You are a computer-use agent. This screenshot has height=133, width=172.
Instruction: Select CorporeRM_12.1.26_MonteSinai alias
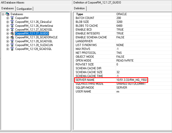click(x=34, y=26)
